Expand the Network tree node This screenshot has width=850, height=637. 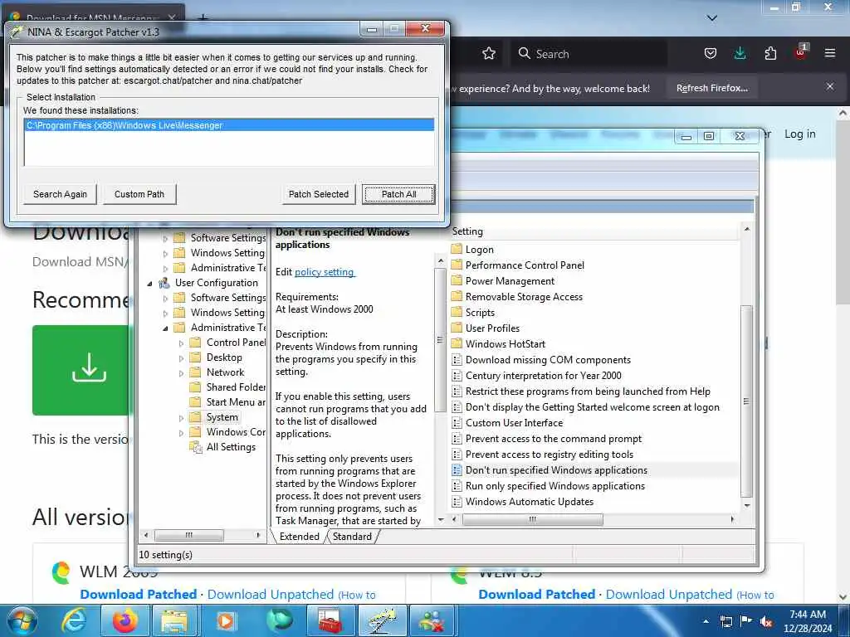pyautogui.click(x=181, y=373)
